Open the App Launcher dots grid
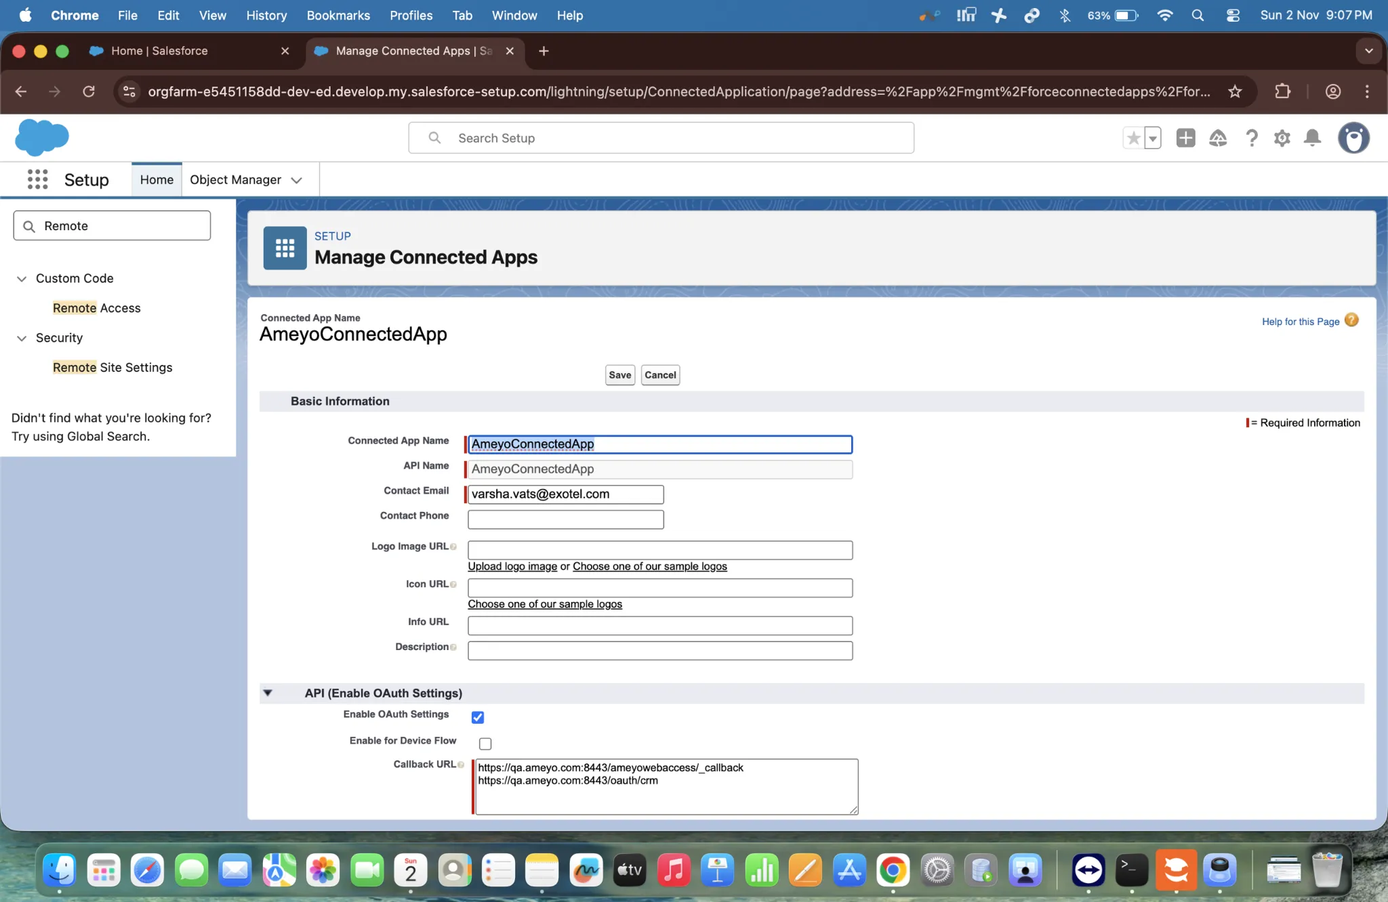Viewport: 1388px width, 902px height. pos(37,179)
